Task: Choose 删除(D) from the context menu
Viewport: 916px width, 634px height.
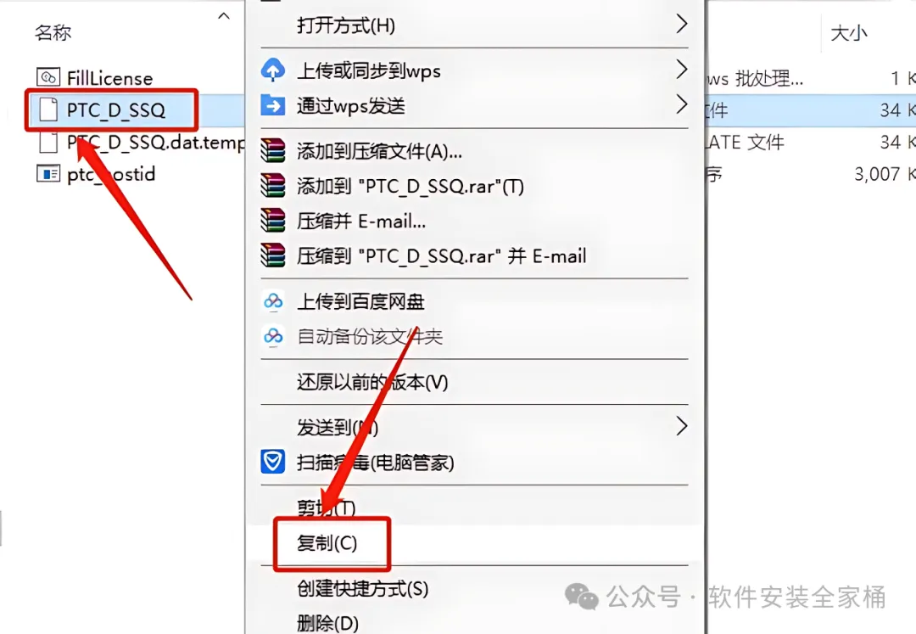Action: (327, 623)
